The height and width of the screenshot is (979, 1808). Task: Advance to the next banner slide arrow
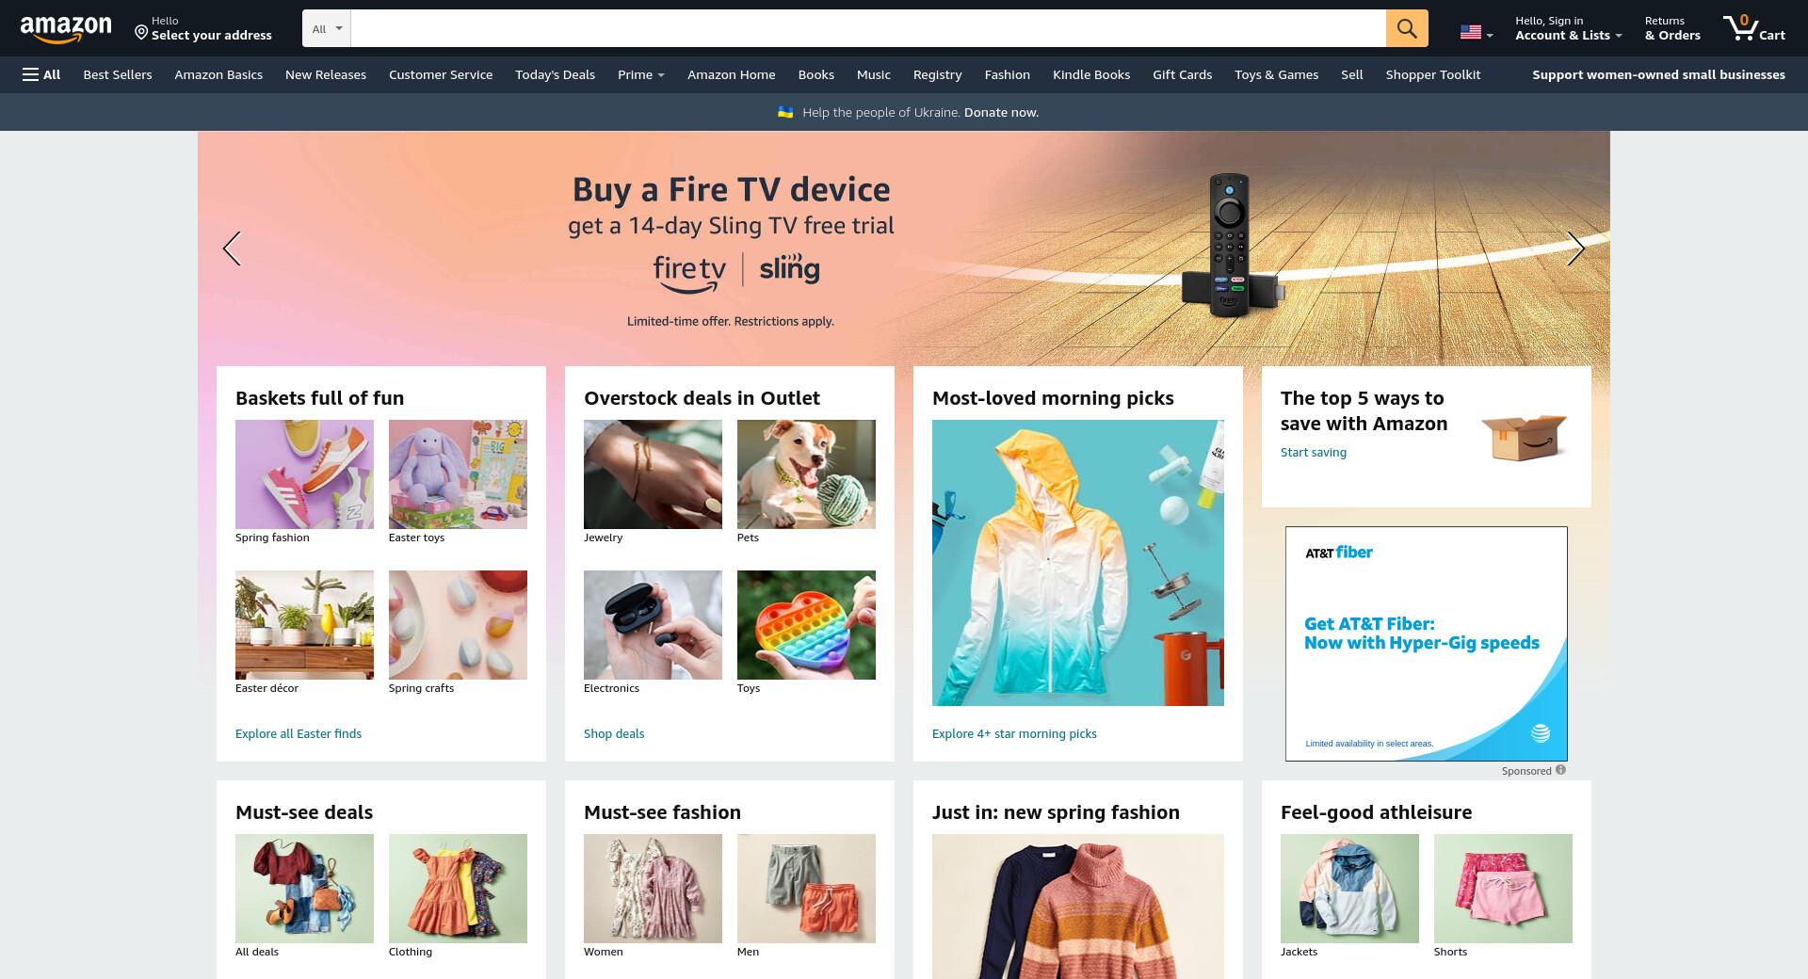tap(1575, 249)
